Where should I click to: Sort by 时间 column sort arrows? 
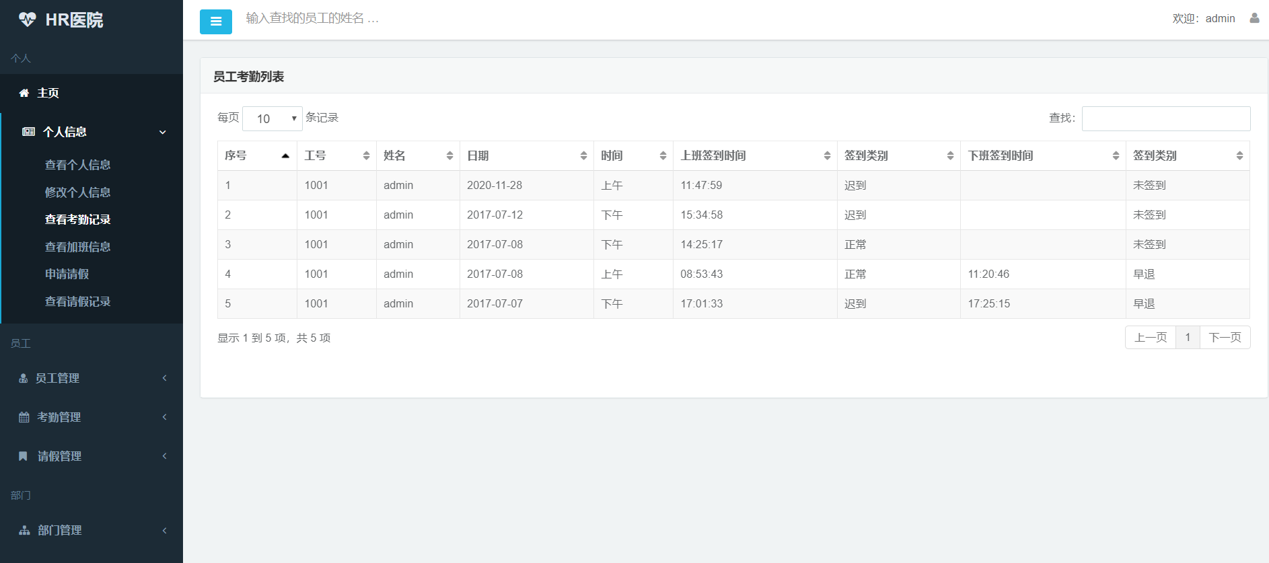(x=663, y=155)
